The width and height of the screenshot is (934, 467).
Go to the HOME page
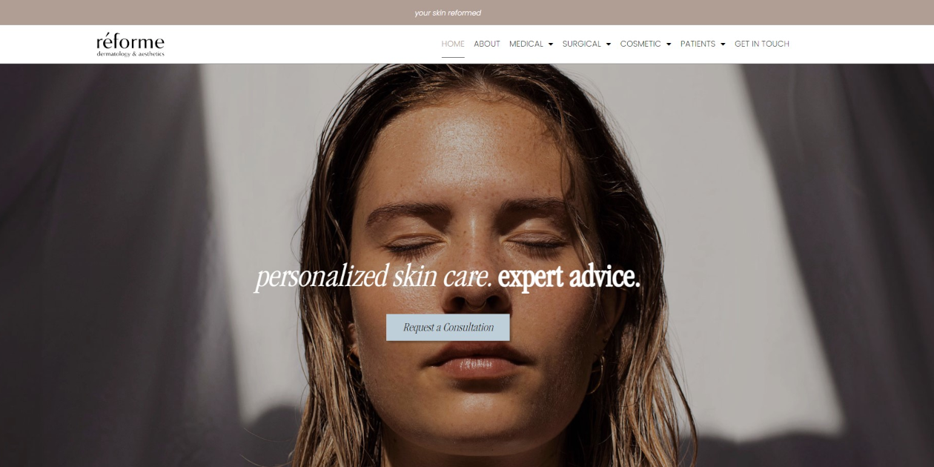453,44
